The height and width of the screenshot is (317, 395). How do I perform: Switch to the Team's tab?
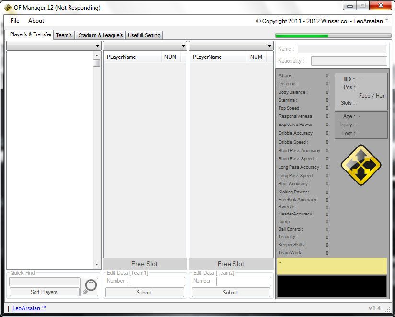(64, 35)
